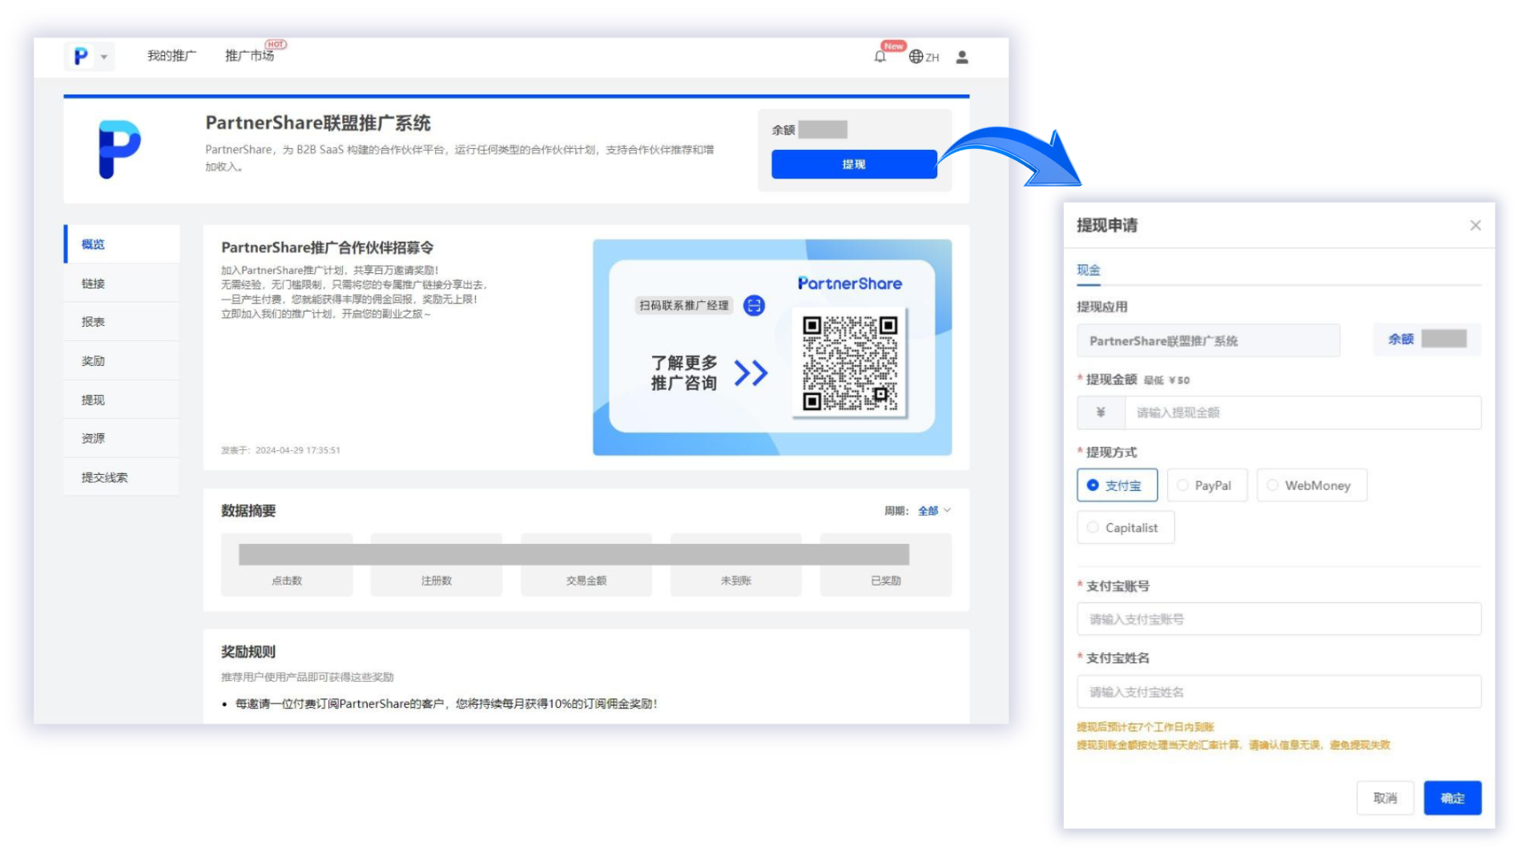This screenshot has width=1538, height=865.
Task: Click the double-chevron arrows next to 了解更多
Action: [x=751, y=373]
